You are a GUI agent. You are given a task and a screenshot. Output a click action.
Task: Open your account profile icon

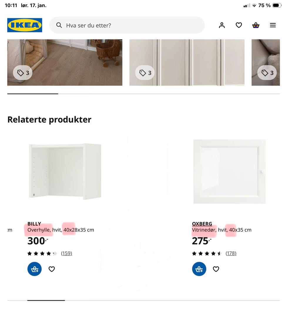point(222,25)
